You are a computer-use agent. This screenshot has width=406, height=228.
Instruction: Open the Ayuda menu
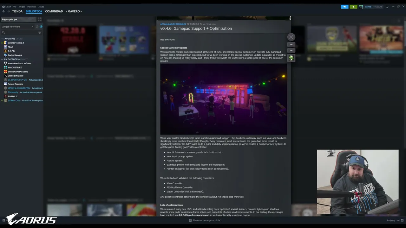[x=41, y=7]
